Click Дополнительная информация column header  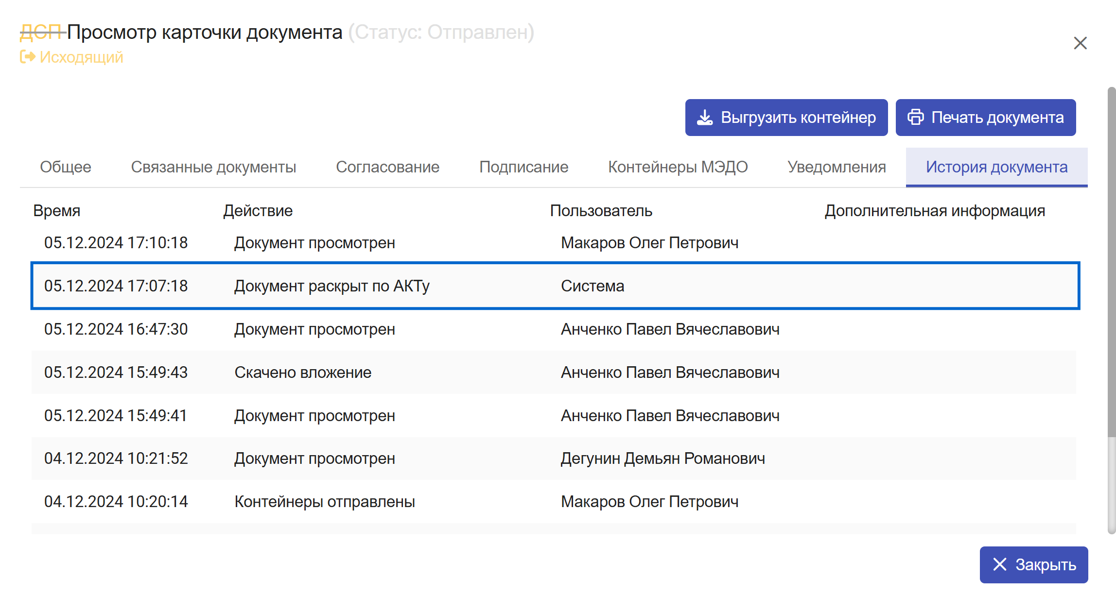click(935, 211)
